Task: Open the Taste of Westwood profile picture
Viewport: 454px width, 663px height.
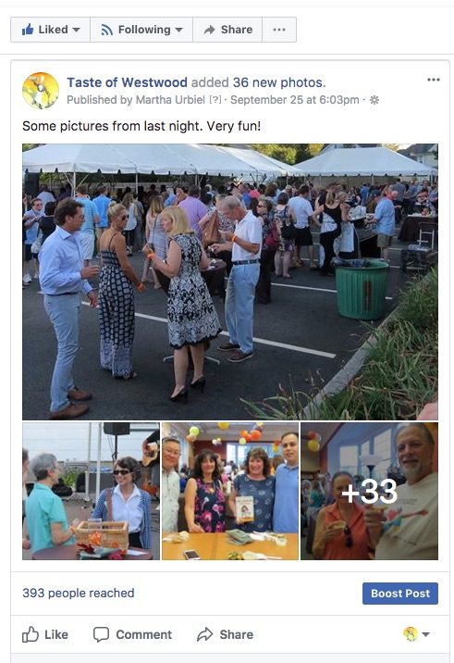Action: coord(41,91)
